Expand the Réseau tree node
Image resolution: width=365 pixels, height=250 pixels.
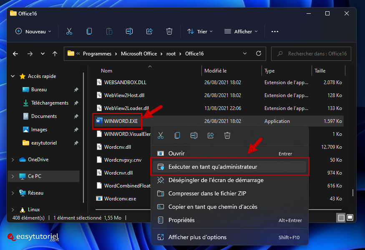(x=13, y=193)
